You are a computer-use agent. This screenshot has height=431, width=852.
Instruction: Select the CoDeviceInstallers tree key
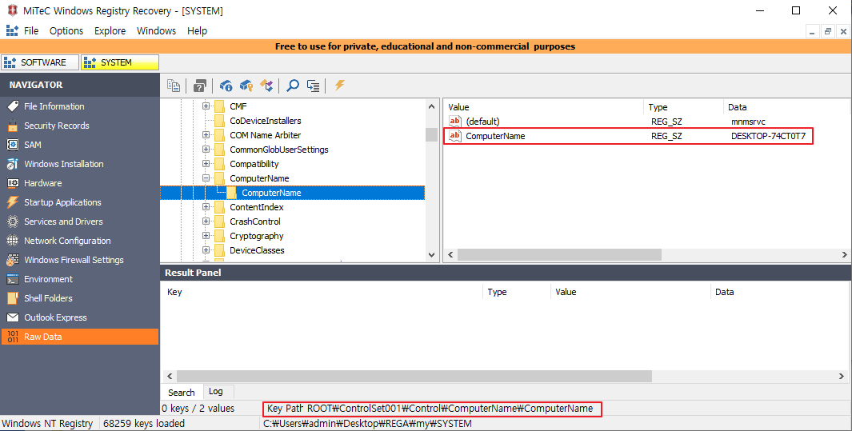click(265, 121)
